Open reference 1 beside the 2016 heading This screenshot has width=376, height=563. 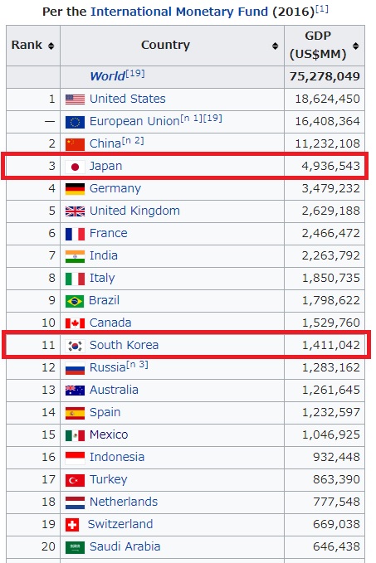(322, 8)
